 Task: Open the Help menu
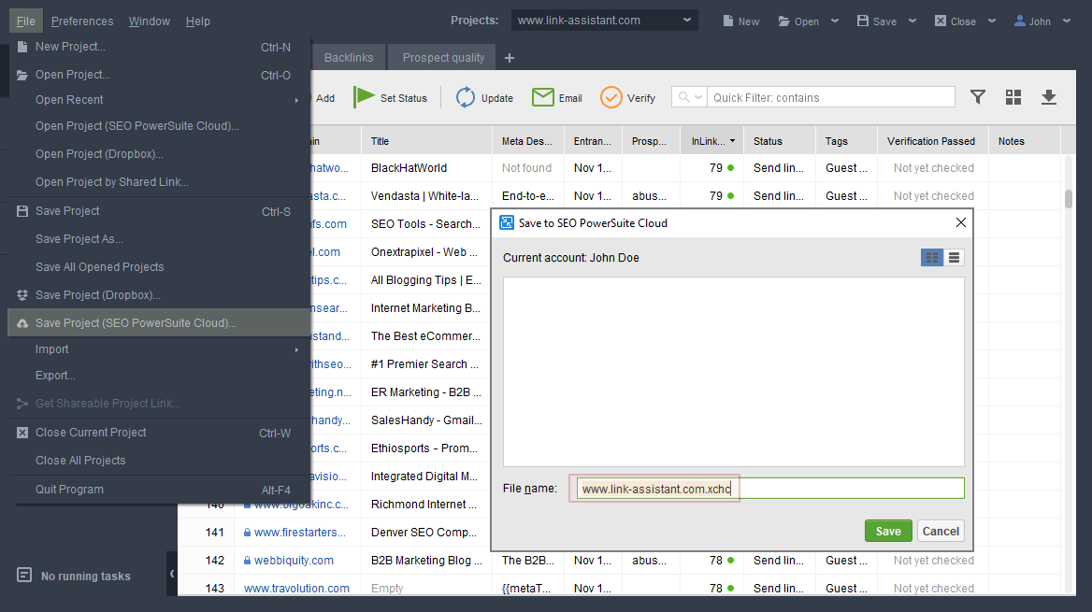[198, 21]
